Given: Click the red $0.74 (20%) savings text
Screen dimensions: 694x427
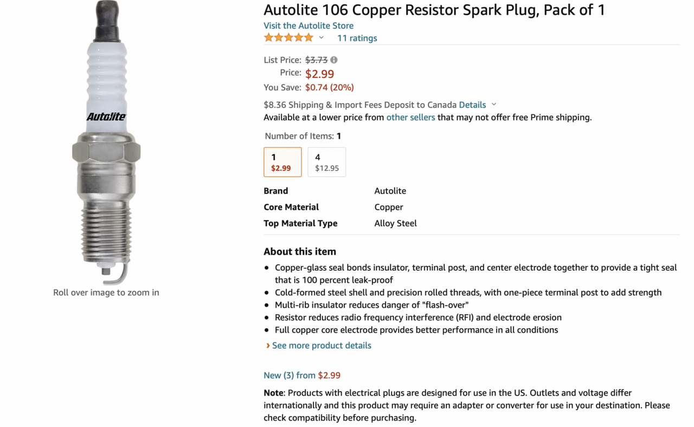Looking at the screenshot, I should 329,87.
